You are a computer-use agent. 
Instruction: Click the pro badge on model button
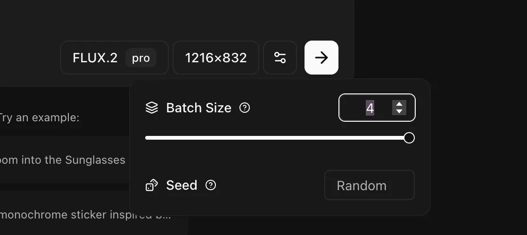(140, 58)
